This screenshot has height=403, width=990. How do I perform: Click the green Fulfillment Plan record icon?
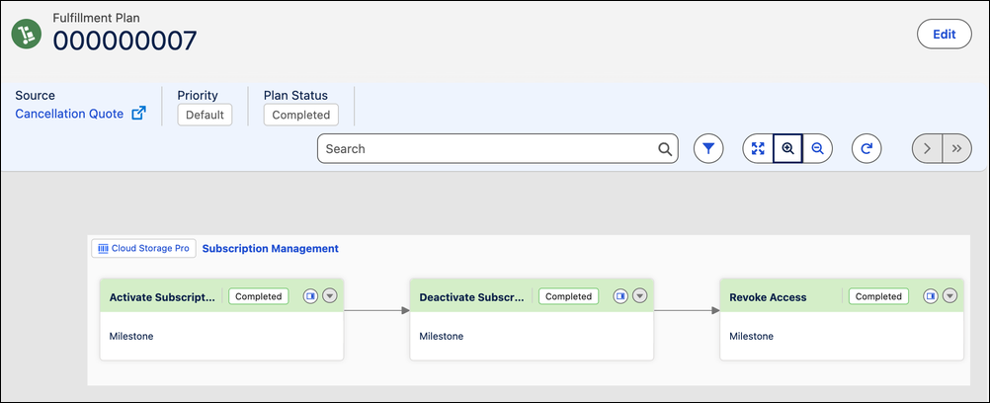pos(27,35)
